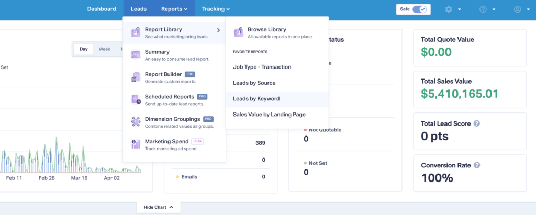Click the Total Sales Value $5,410,165.01 amount

tap(460, 94)
